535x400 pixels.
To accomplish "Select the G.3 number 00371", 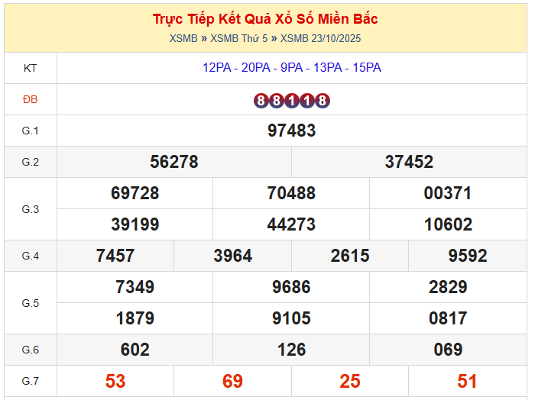I will click(448, 193).
